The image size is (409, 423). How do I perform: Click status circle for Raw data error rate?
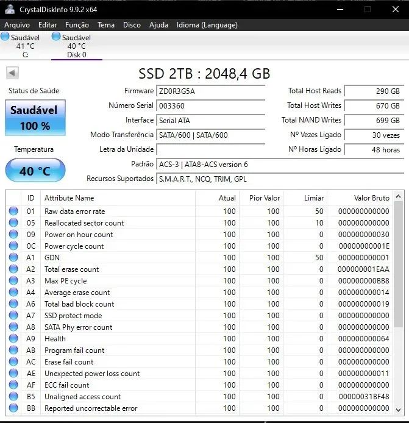point(13,211)
